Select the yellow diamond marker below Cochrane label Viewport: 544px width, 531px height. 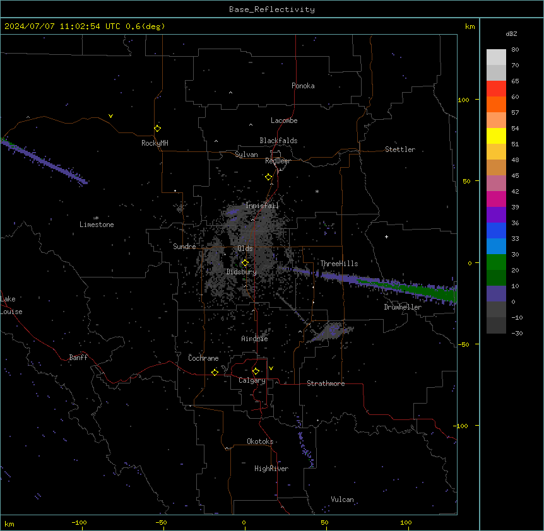215,372
